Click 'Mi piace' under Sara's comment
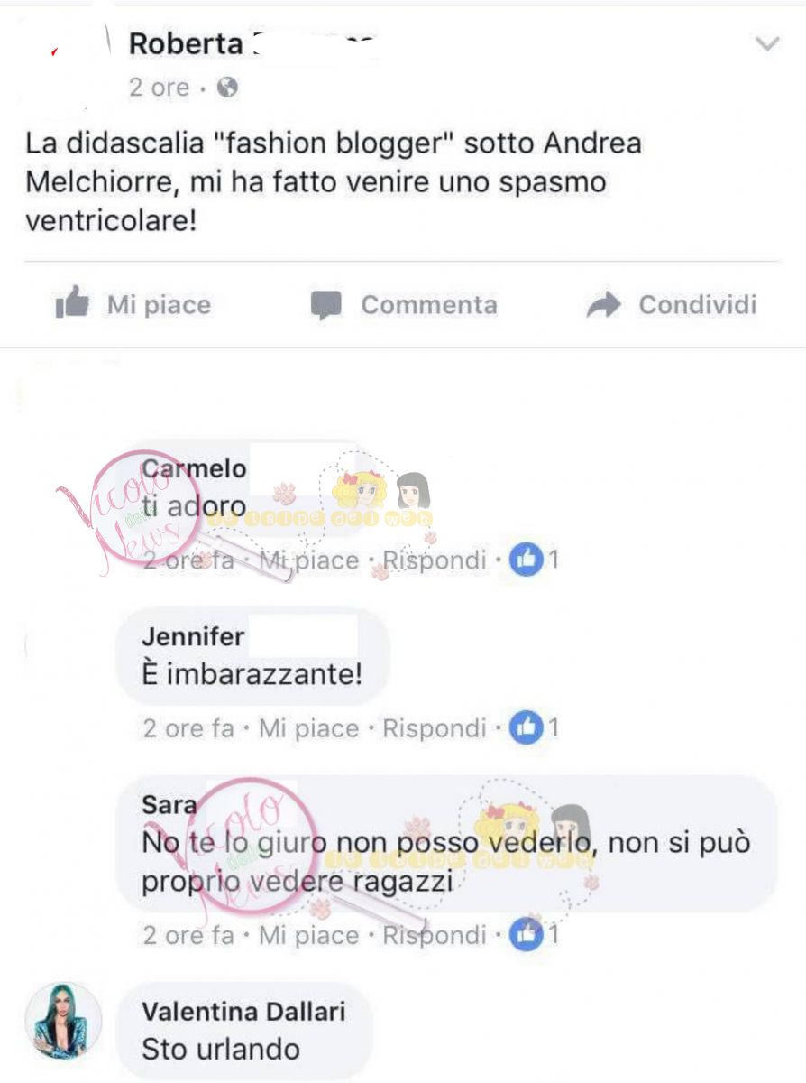The width and height of the screenshot is (806, 1083). (308, 935)
